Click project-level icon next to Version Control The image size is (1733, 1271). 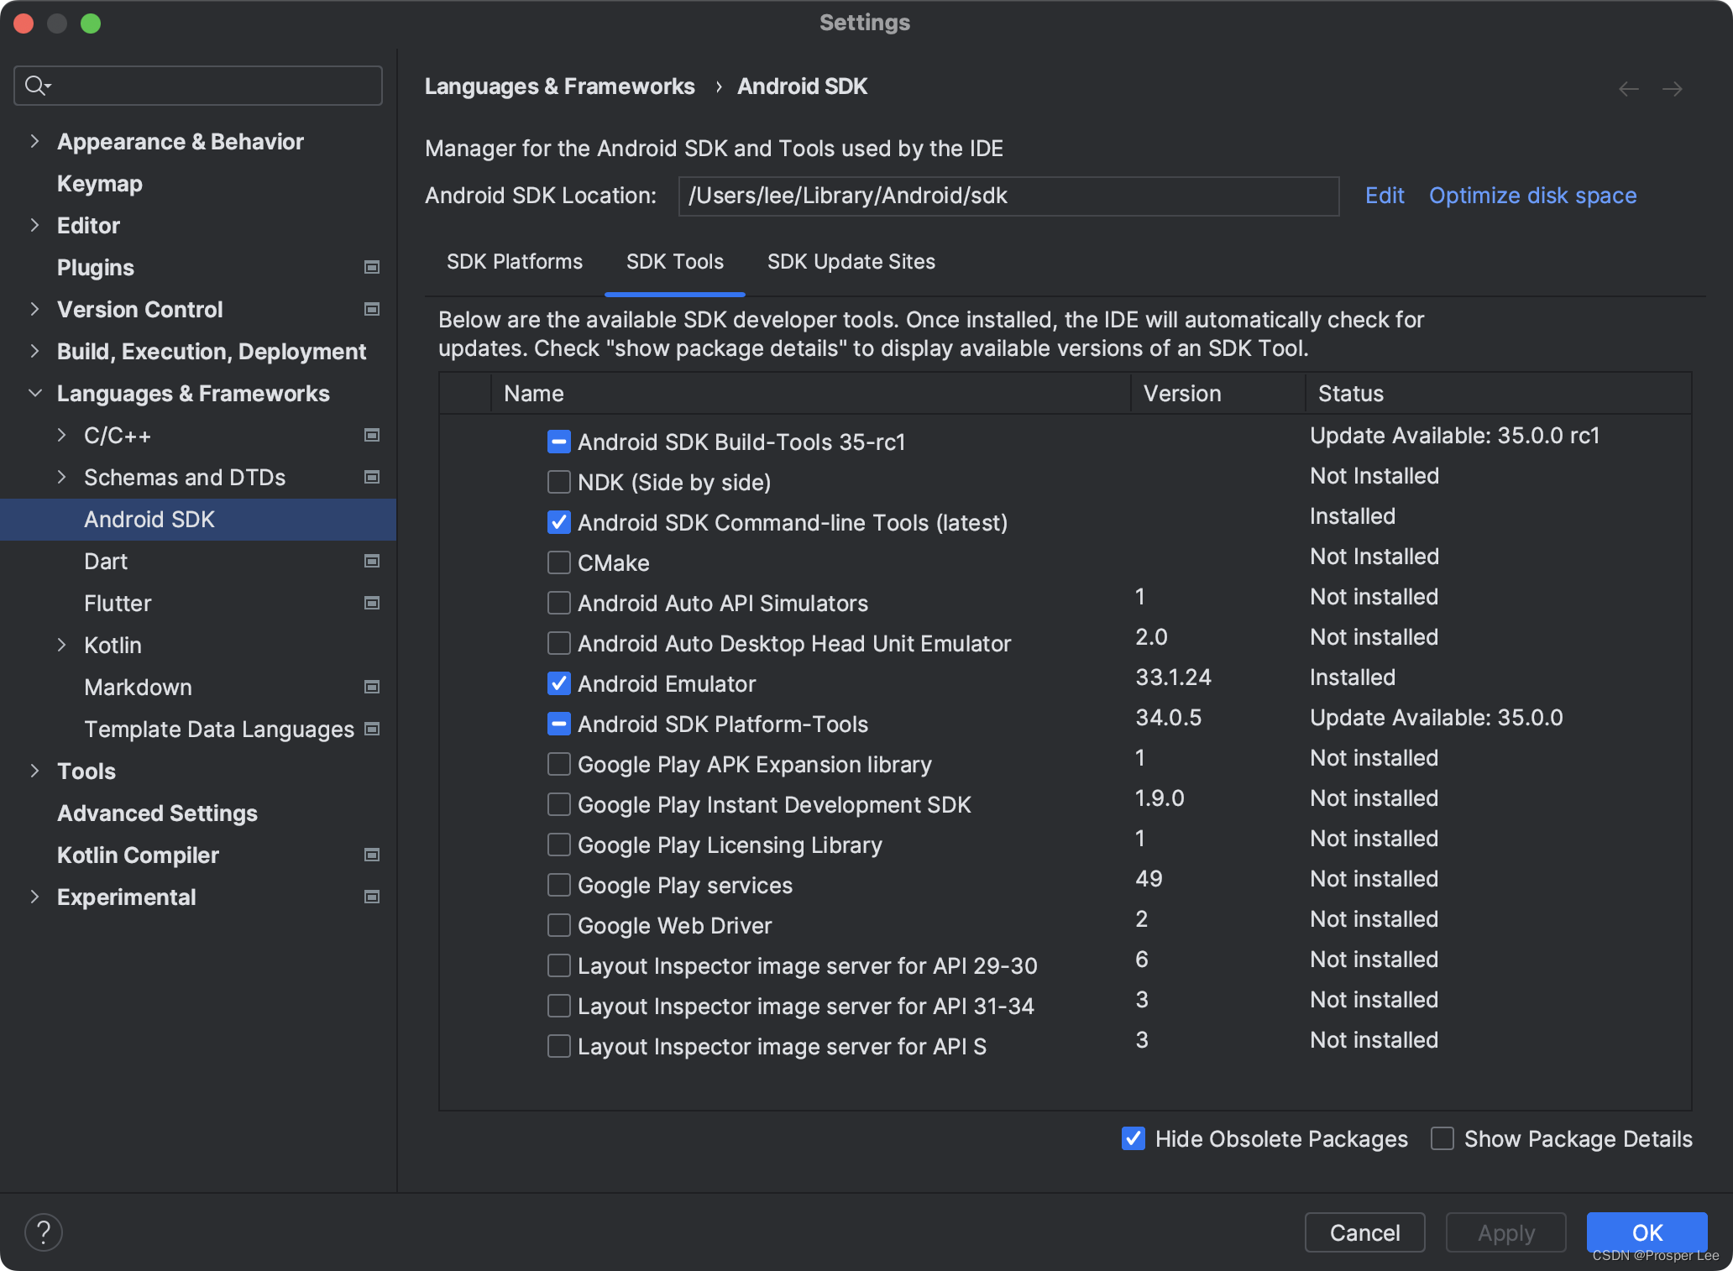point(372,309)
